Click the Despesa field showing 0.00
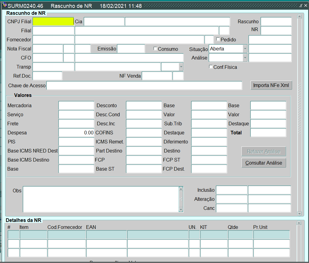 point(76,133)
